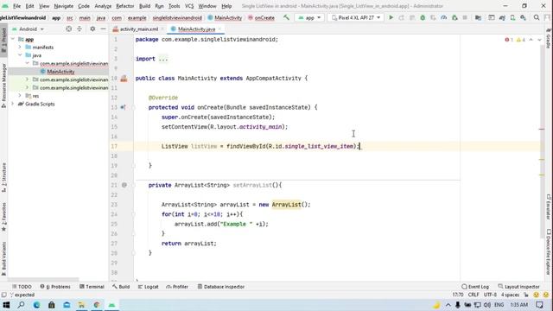The height and width of the screenshot is (311, 553).
Task: Open the File menu
Action: pos(16,6)
